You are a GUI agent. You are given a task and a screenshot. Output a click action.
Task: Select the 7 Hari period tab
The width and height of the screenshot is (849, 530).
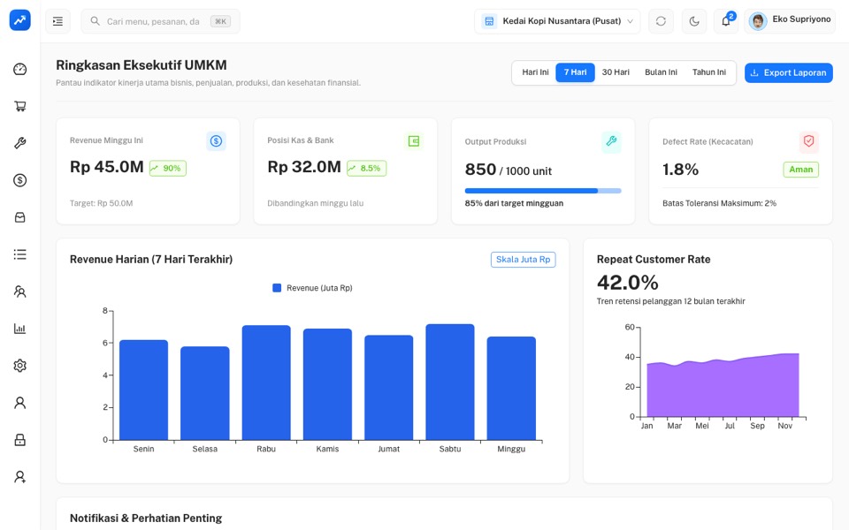click(575, 72)
